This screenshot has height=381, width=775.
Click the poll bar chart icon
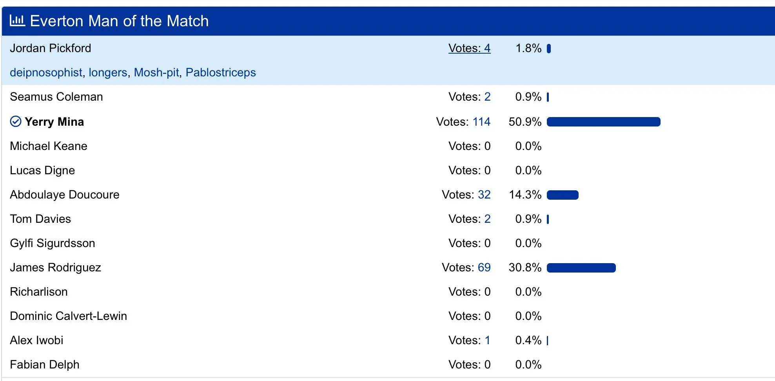coord(17,20)
